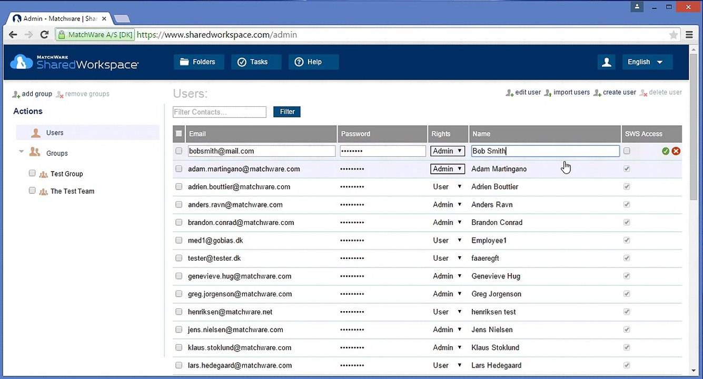Change Rights for Lars Hedegaard
This screenshot has width=703, height=379.
tap(448, 365)
